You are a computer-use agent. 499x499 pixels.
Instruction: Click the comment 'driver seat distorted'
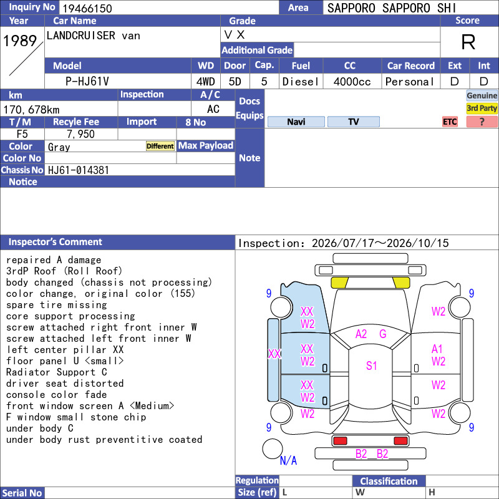[65, 384]
